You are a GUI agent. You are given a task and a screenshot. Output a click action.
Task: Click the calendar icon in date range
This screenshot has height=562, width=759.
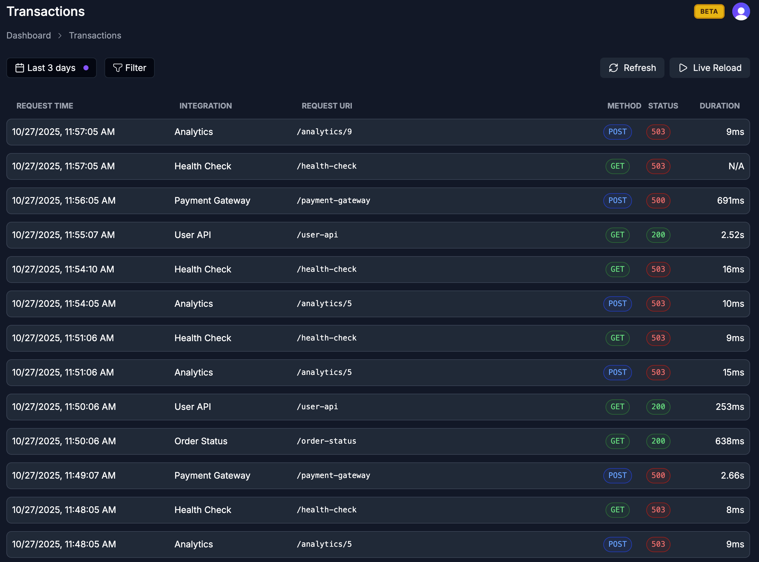(x=20, y=68)
